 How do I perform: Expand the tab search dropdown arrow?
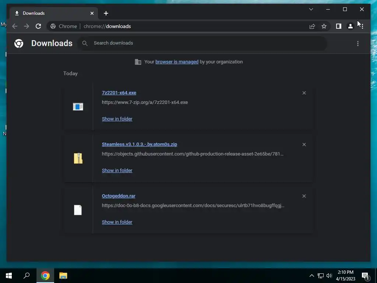(311, 9)
